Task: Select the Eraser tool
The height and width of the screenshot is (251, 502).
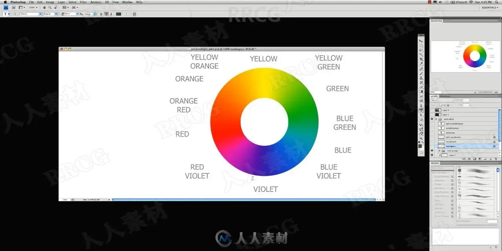Action: tap(421, 87)
